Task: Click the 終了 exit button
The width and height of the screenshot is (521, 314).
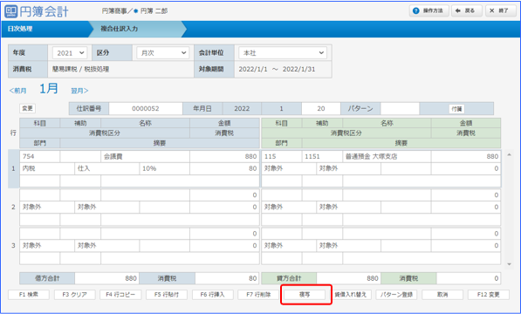Action: click(500, 11)
